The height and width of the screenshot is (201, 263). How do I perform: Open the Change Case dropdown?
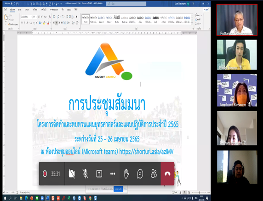click(46, 17)
